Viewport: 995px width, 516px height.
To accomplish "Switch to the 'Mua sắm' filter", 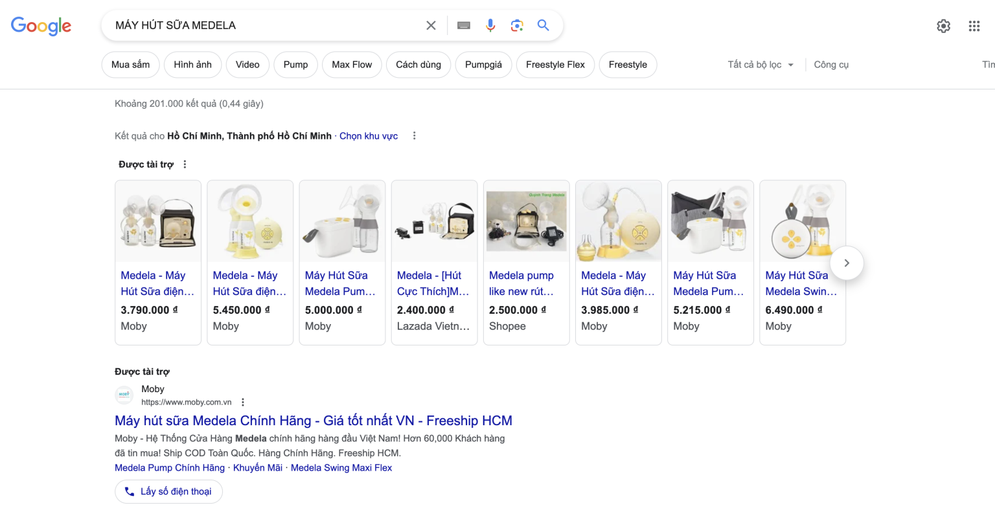I will [x=130, y=65].
